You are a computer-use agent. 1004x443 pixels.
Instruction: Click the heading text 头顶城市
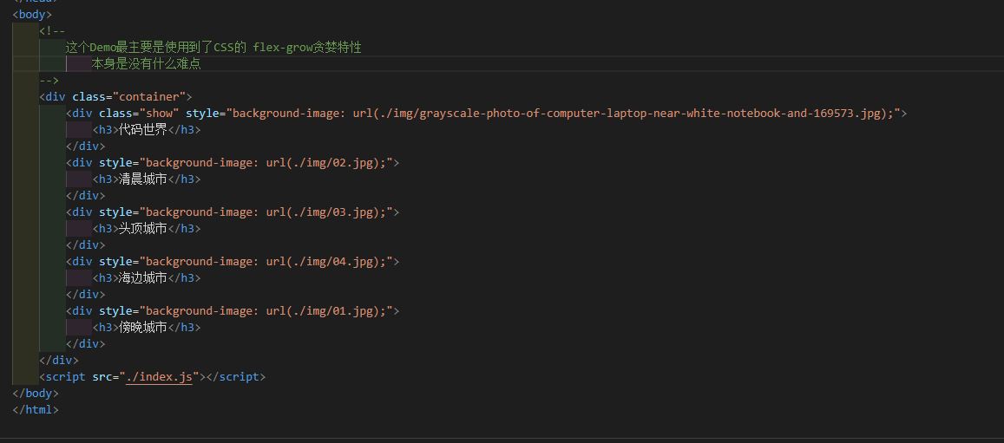pyautogui.click(x=143, y=228)
